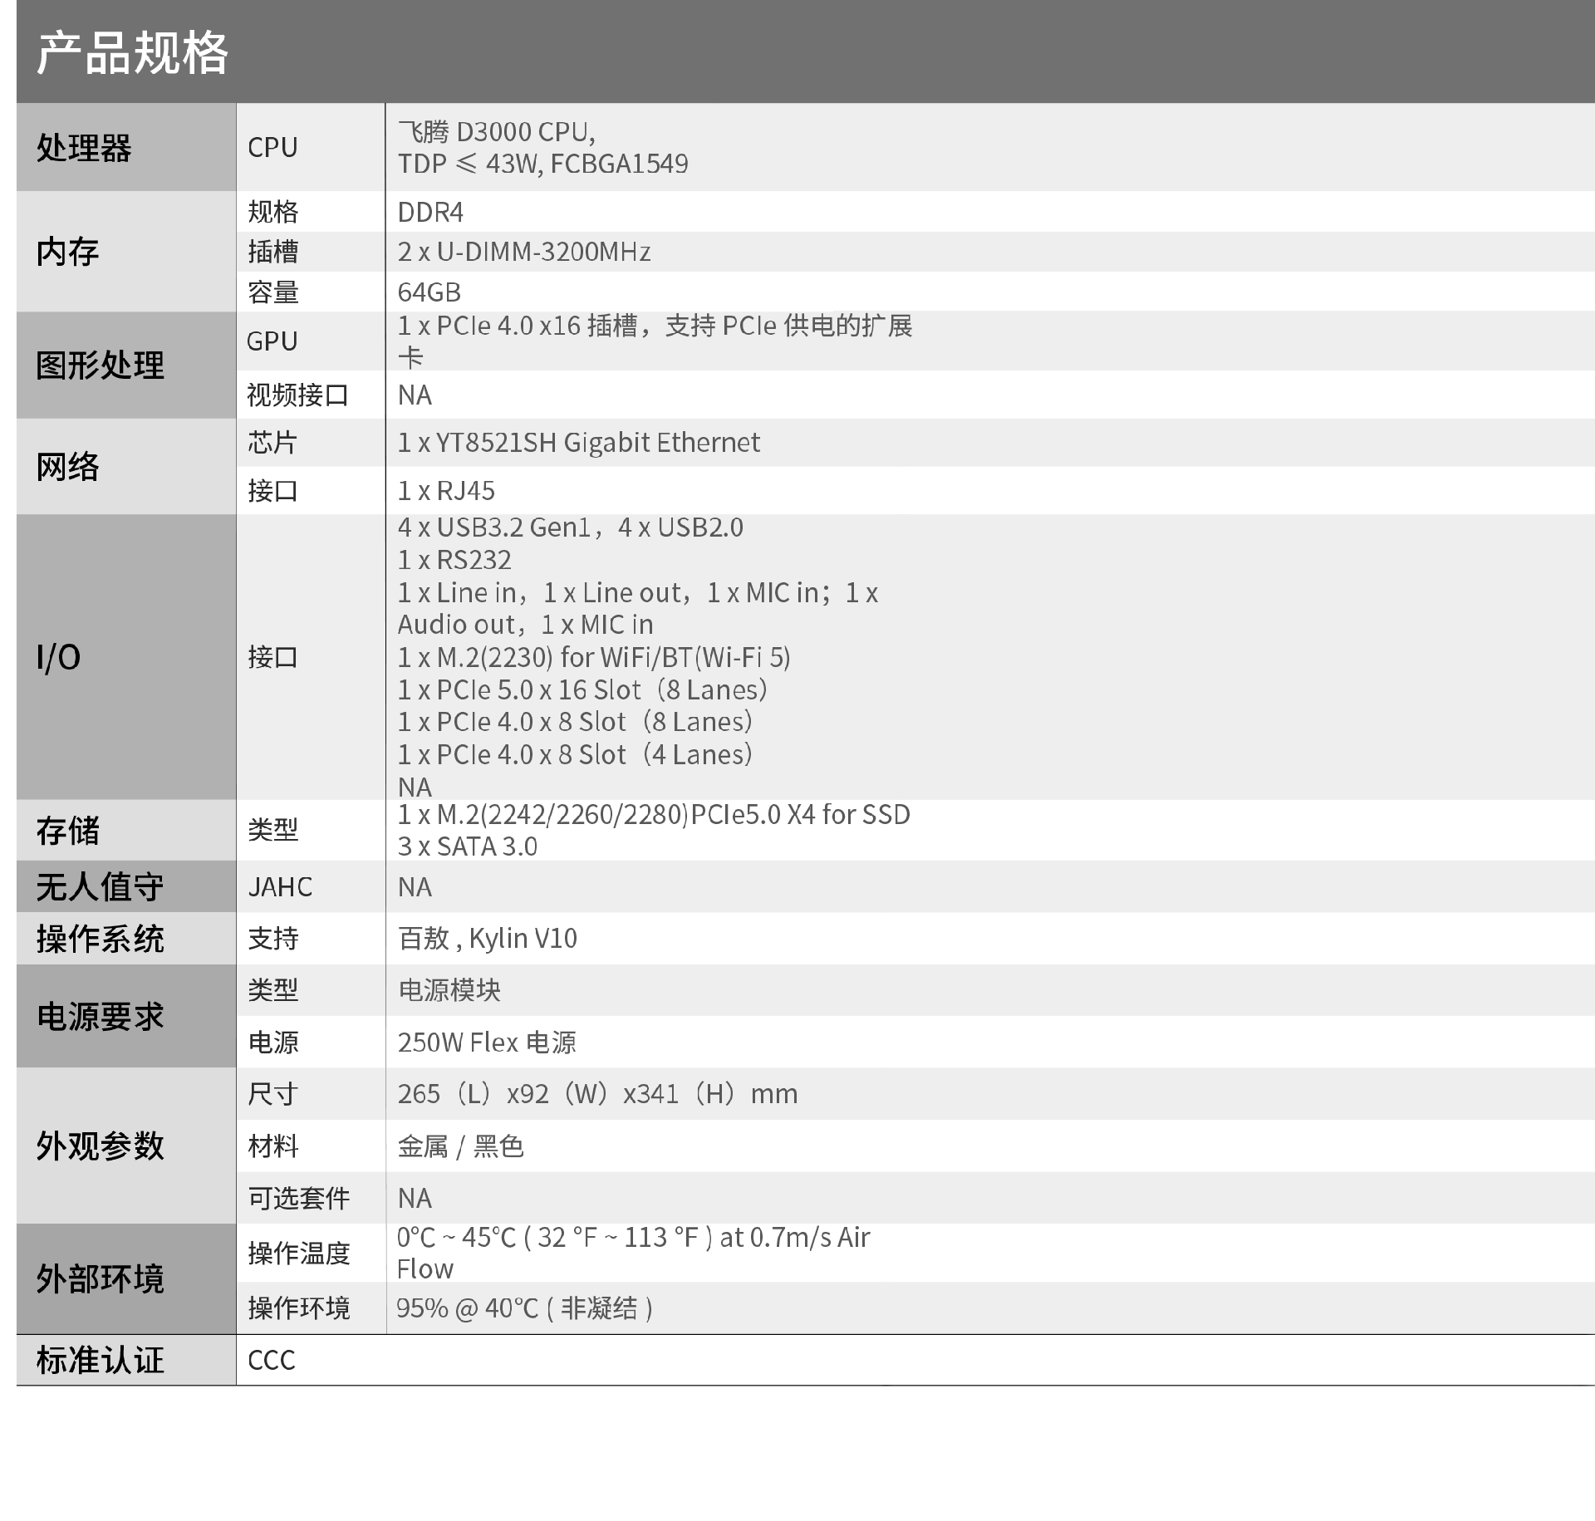Click the PCIe 5.0 x 16 Slot line
This screenshot has width=1595, height=1521.
582,689
